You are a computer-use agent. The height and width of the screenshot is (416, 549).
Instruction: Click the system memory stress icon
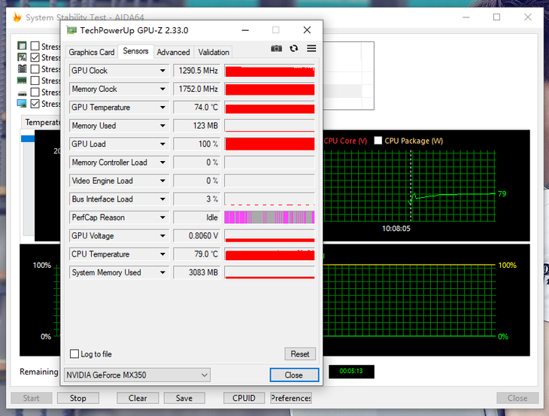point(22,80)
